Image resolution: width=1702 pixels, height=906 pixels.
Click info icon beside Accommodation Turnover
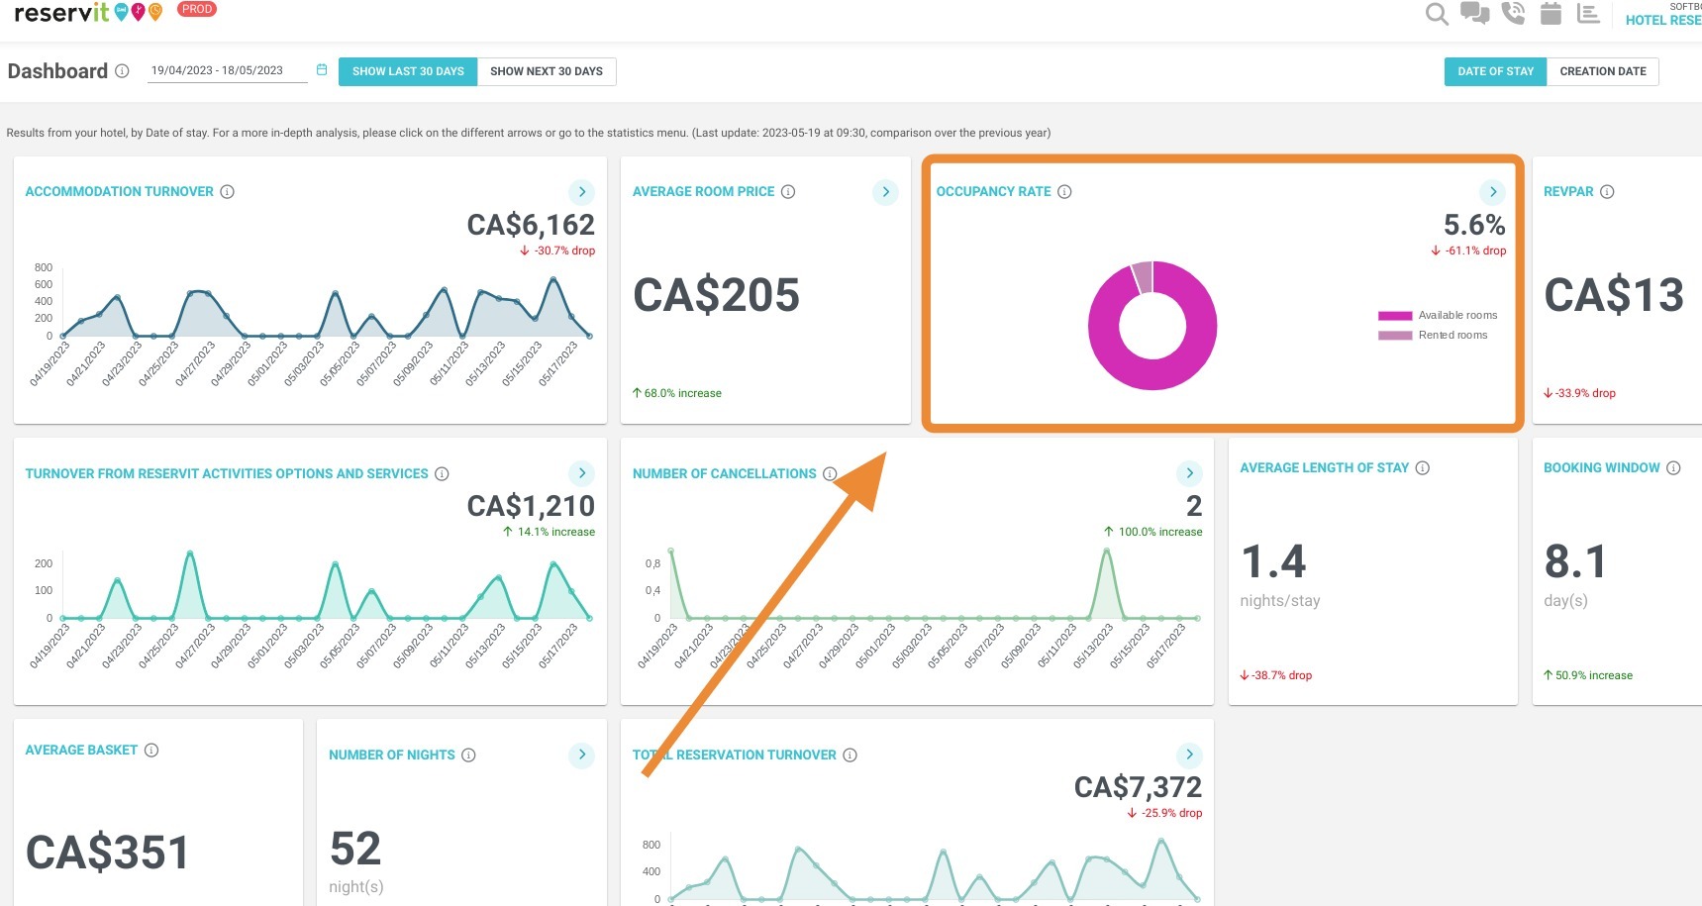pyautogui.click(x=227, y=191)
